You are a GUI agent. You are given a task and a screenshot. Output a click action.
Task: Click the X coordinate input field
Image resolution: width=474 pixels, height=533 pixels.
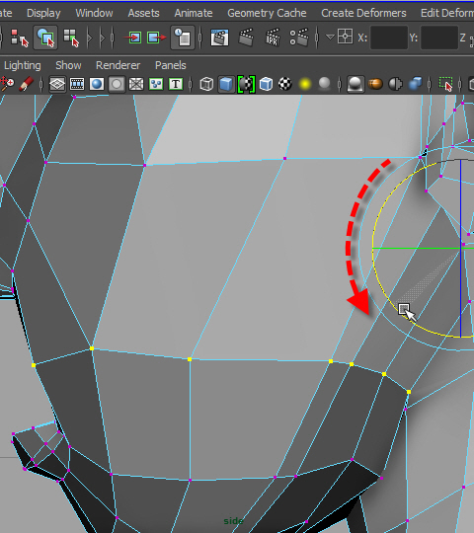(389, 38)
